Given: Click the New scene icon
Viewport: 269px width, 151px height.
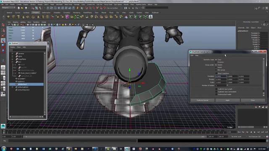Looking at the screenshot, I should click(x=18, y=8).
